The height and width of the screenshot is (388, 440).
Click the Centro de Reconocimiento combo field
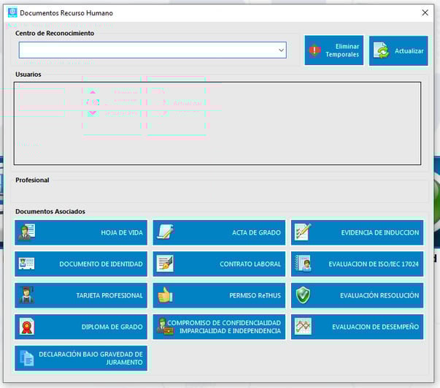[147, 50]
